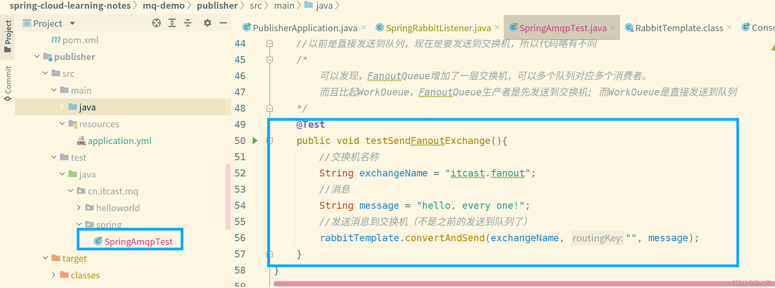The image size is (775, 288).
Task: Click the Expand All icon in Project panel
Action: [172, 23]
